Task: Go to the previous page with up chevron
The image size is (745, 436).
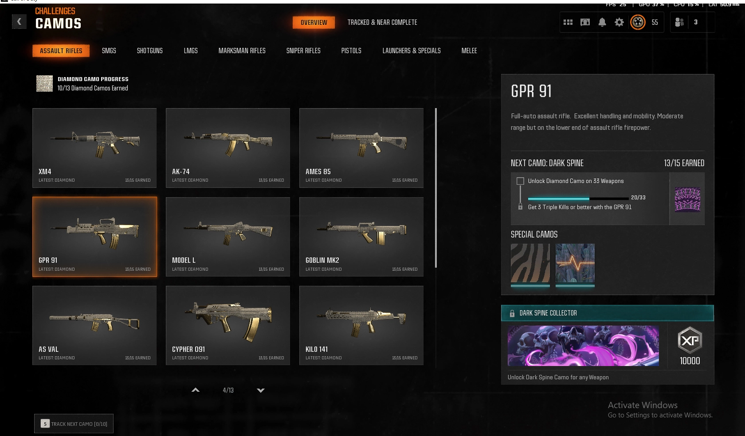Action: (x=196, y=390)
